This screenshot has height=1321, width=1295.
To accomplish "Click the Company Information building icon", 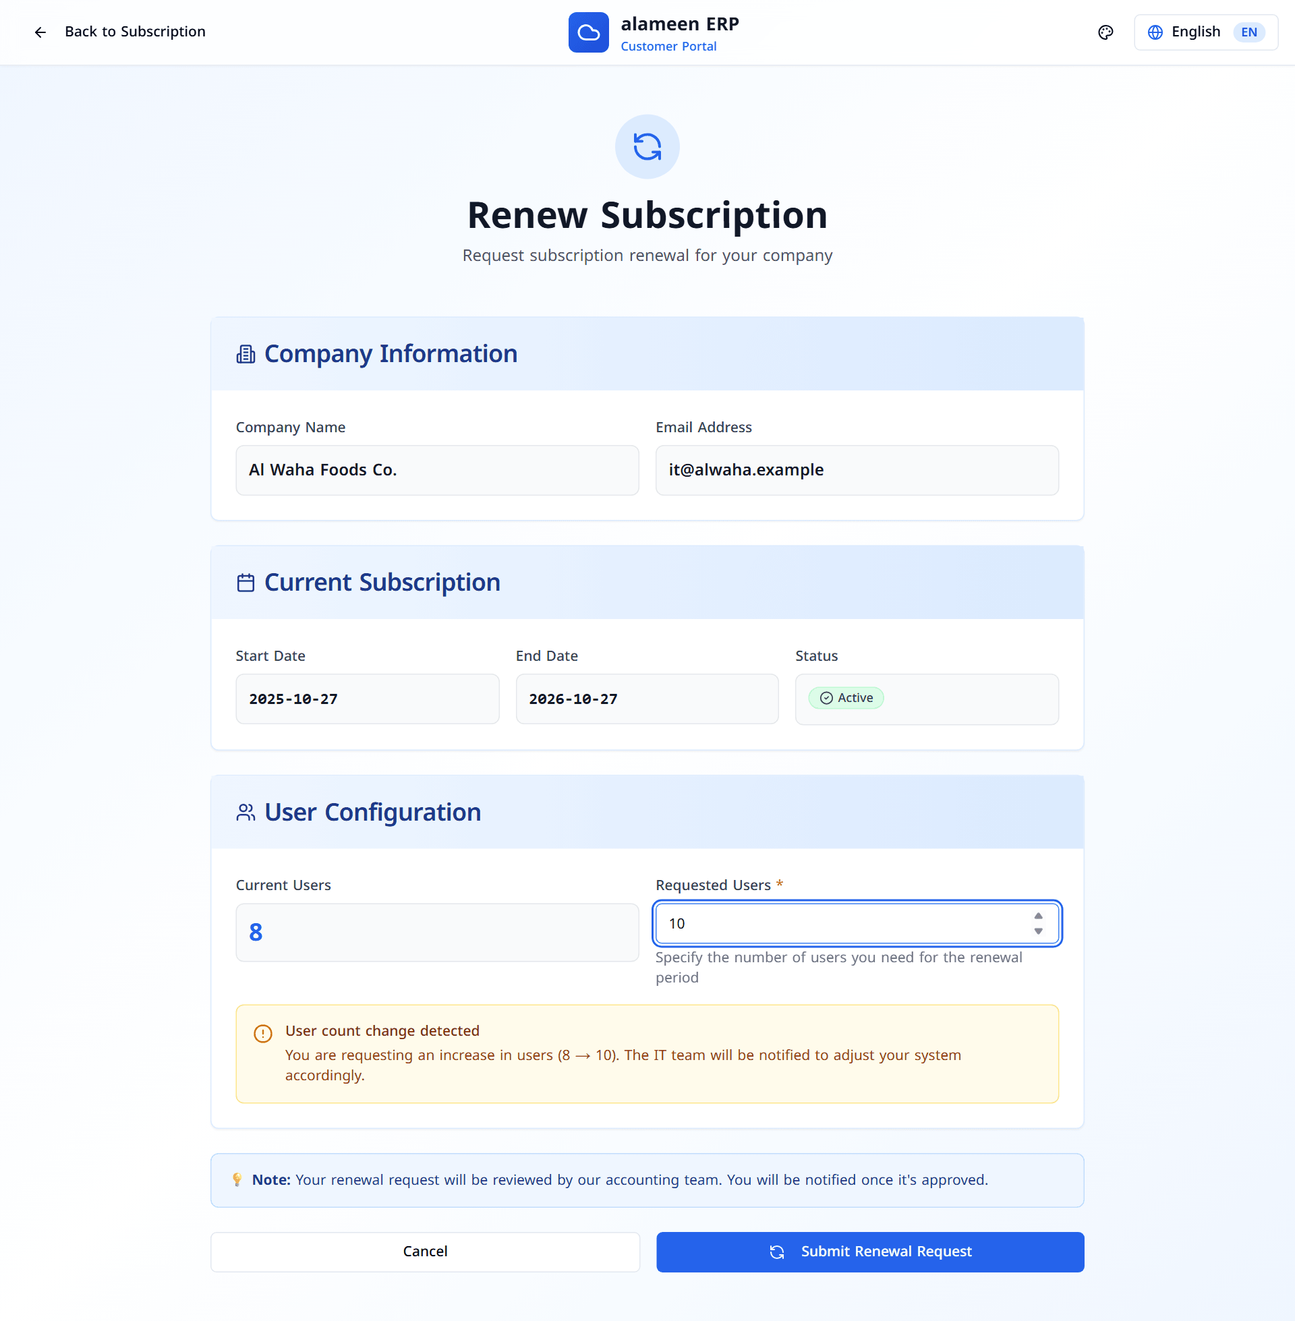I will (246, 354).
